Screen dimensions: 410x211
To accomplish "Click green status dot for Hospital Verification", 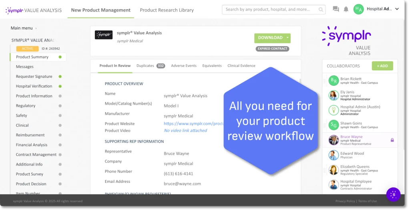I will click(x=60, y=86).
